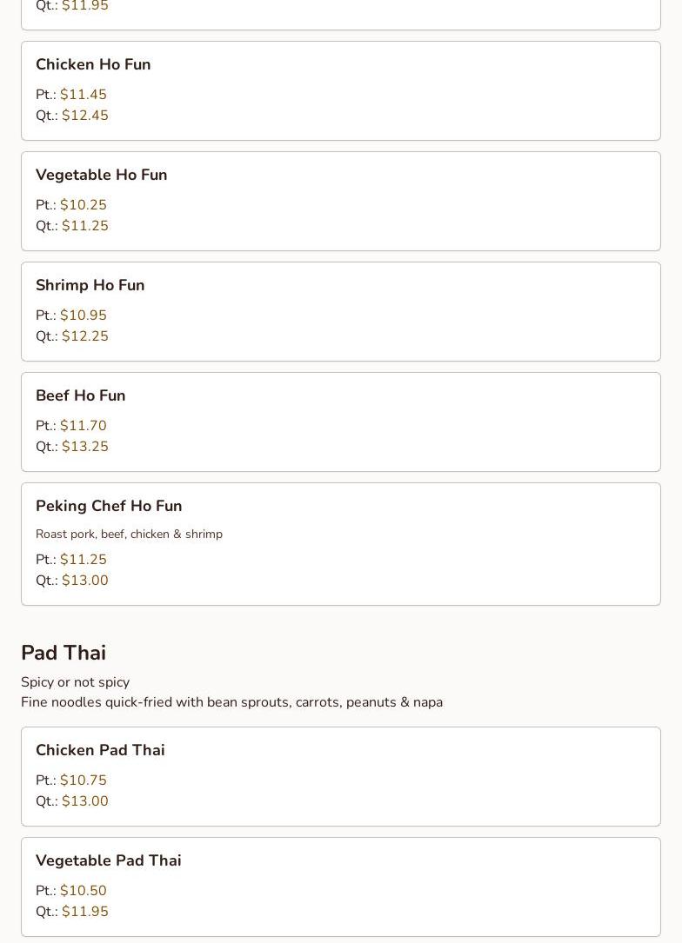This screenshot has width=682, height=943.
Task: Open the Shrimp Ho Fun item
Action: (x=90, y=285)
